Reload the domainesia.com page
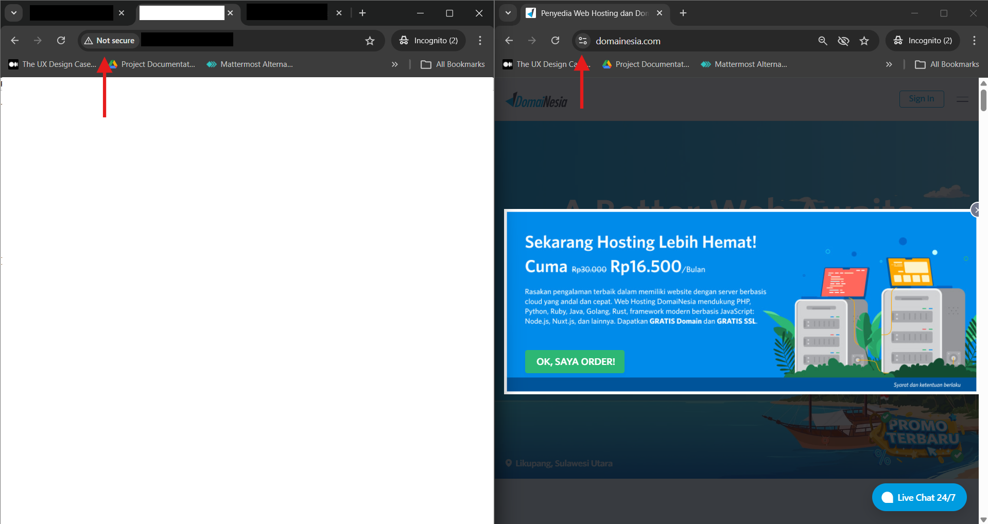The height and width of the screenshot is (524, 988). coord(555,40)
